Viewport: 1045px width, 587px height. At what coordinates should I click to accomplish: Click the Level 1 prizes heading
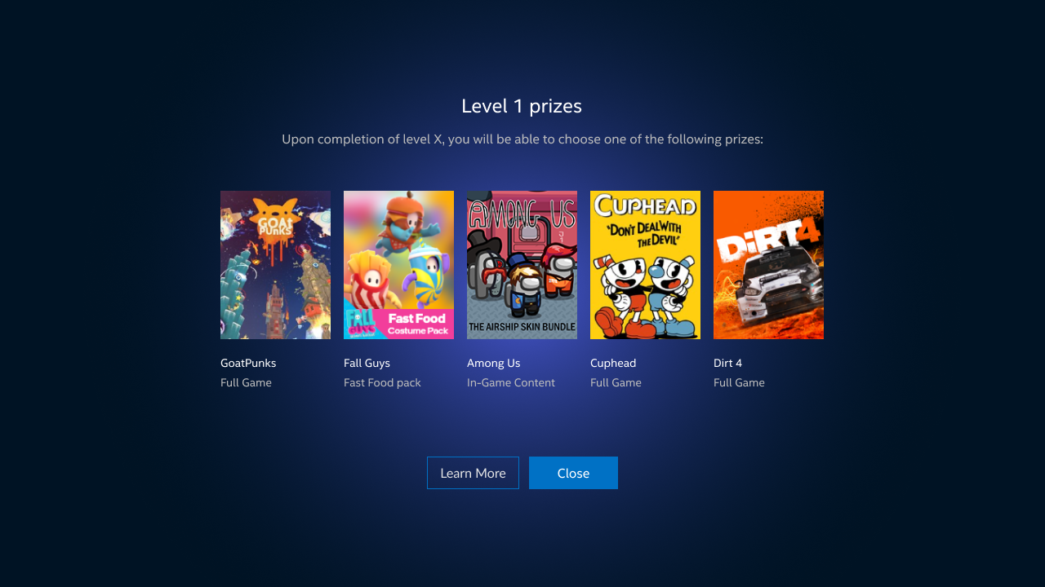[522, 106]
